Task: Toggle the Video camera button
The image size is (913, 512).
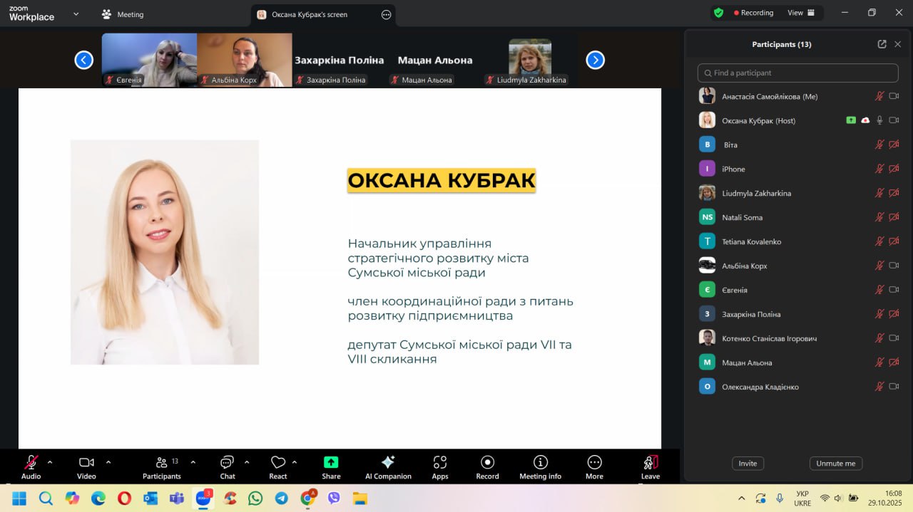Action: pyautogui.click(x=86, y=466)
